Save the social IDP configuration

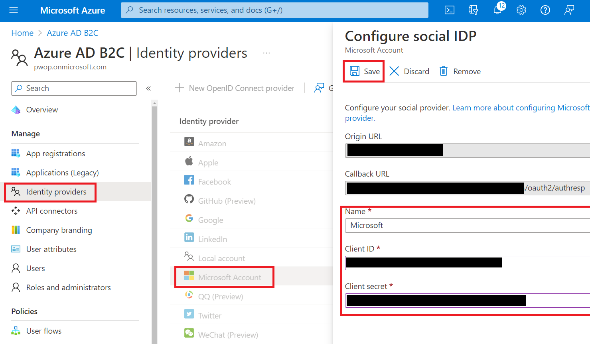(x=364, y=71)
